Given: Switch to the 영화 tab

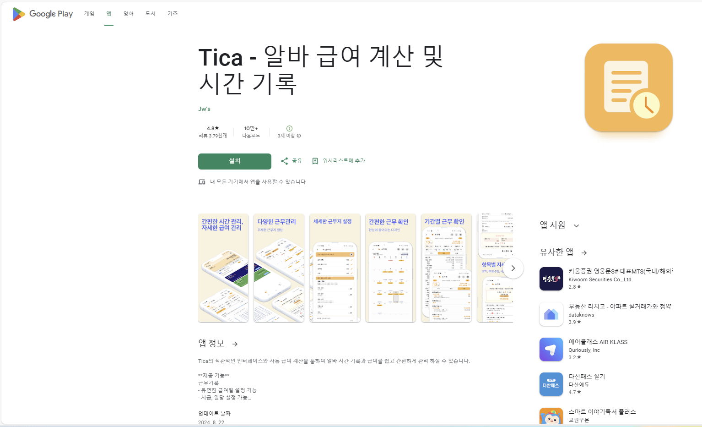Looking at the screenshot, I should [128, 14].
